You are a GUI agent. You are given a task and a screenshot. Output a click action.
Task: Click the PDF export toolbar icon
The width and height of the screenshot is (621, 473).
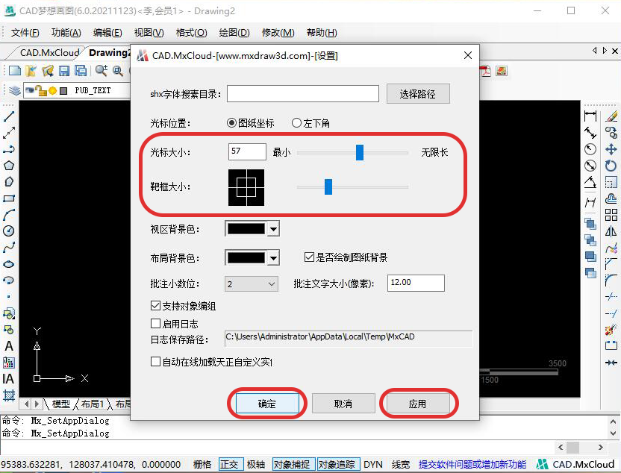486,71
